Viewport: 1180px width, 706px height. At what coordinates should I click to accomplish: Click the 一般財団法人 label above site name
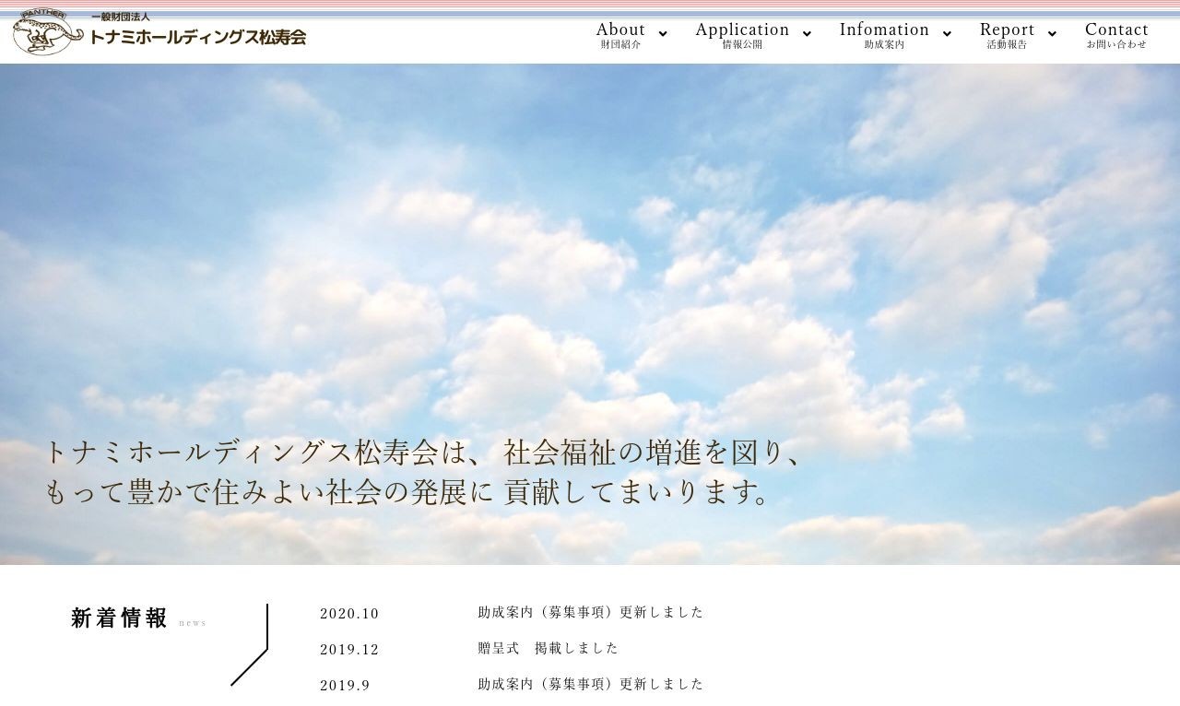click(120, 16)
